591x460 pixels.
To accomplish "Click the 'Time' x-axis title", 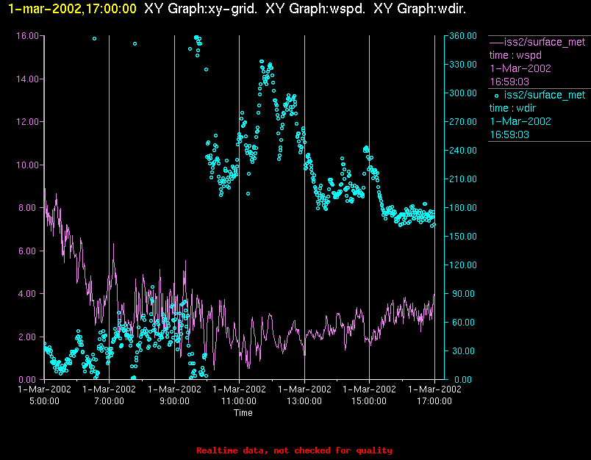I will pyautogui.click(x=243, y=413).
